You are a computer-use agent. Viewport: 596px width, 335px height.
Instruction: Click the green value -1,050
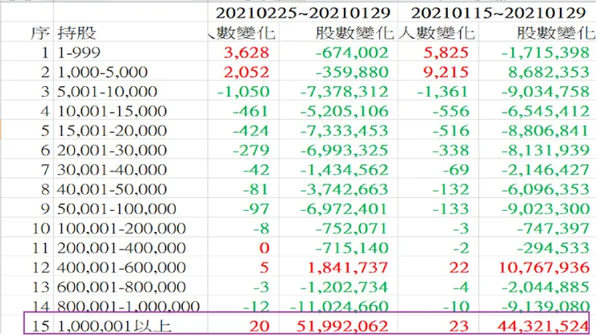tap(243, 92)
